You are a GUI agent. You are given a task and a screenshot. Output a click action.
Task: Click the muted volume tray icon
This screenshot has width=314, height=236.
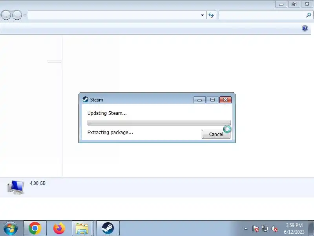click(x=274, y=229)
